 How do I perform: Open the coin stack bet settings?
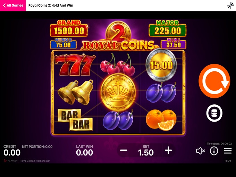click(x=214, y=113)
